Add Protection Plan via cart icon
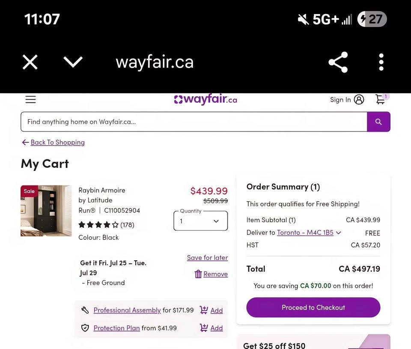411x349 pixels. click(204, 328)
